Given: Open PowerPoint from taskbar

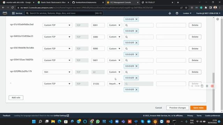Looking at the screenshot, I should [168, 122].
